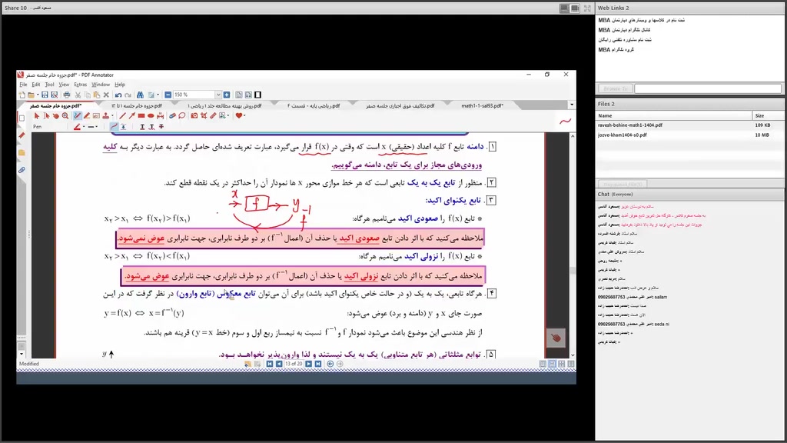Open the Favorites heart dropdown arrow
Viewport: 787px width, 443px height.
click(244, 115)
